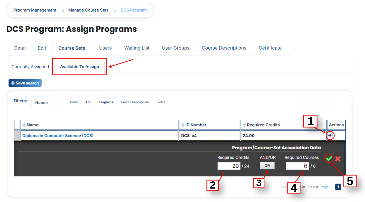
Task: Open the Detail tab of DCS Program
Action: pos(20,48)
